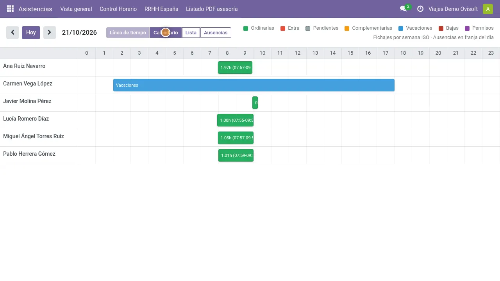The width and height of the screenshot is (500, 281).
Task: Switch to Calendario view
Action: click(166, 33)
